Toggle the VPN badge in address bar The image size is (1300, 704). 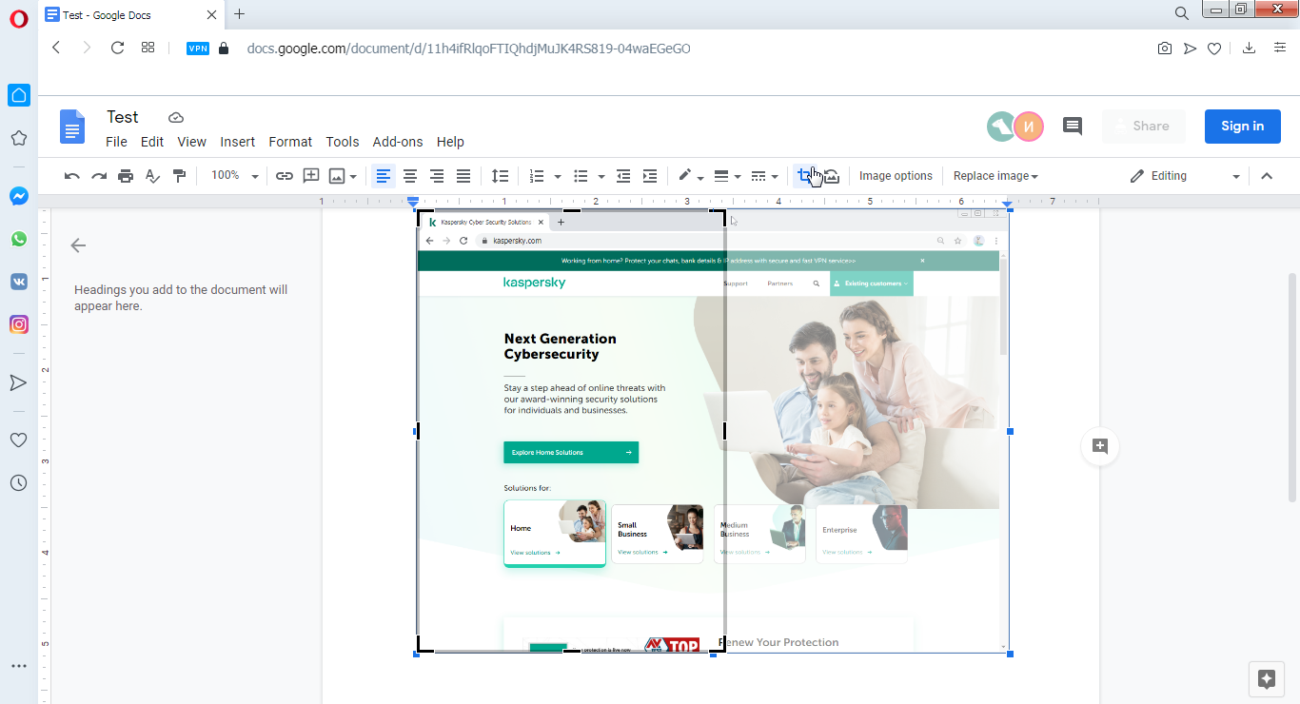click(x=198, y=49)
